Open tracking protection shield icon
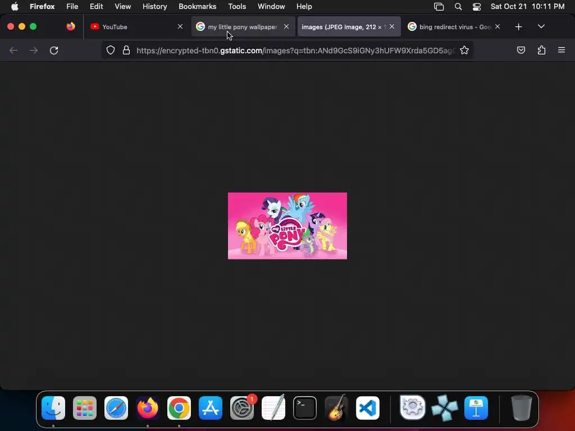 (x=111, y=50)
